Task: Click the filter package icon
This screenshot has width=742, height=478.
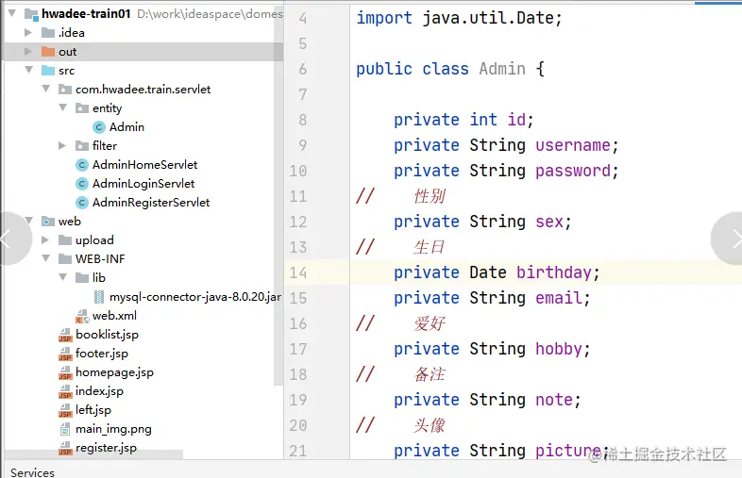Action: (x=82, y=145)
